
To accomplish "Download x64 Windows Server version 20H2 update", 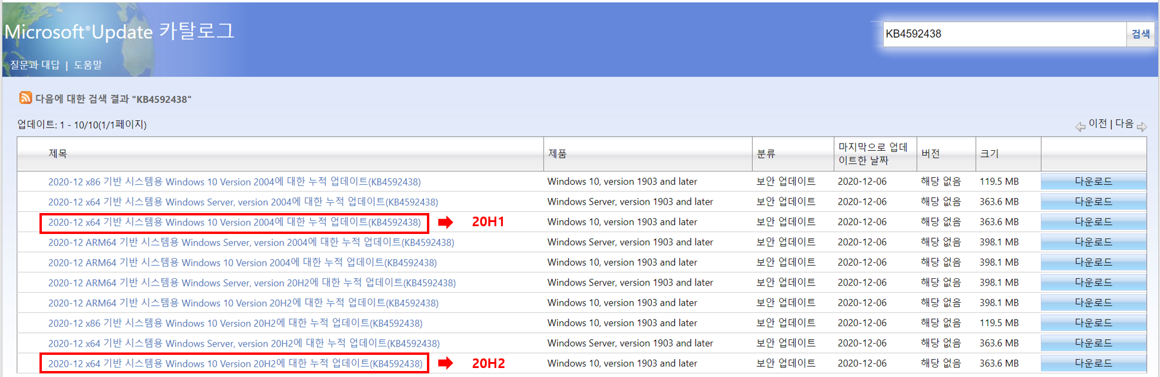I will [x=1094, y=343].
